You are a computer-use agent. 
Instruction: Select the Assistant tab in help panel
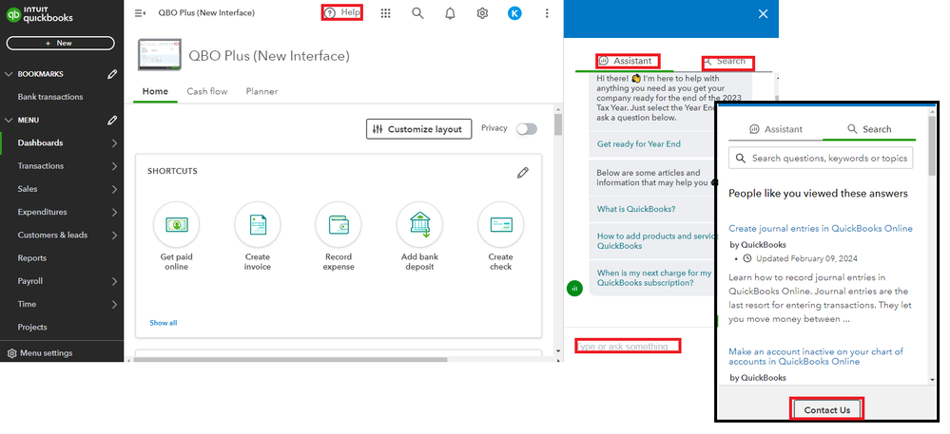click(x=626, y=61)
